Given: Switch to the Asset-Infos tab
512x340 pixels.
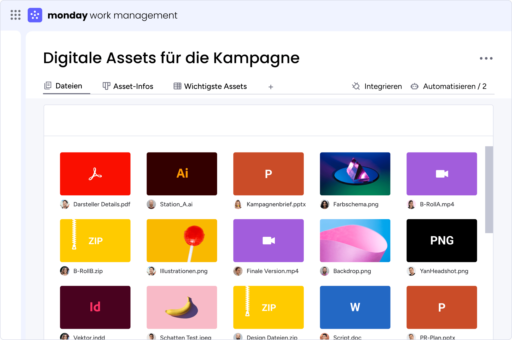Looking at the screenshot, I should 128,86.
